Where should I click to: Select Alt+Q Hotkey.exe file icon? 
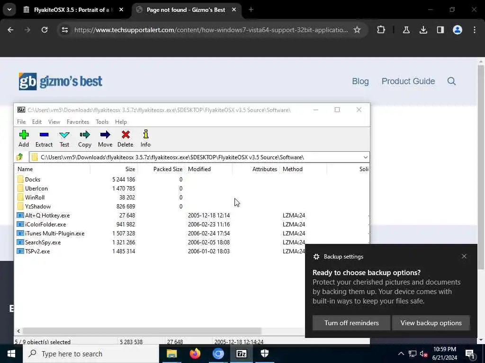20,215
